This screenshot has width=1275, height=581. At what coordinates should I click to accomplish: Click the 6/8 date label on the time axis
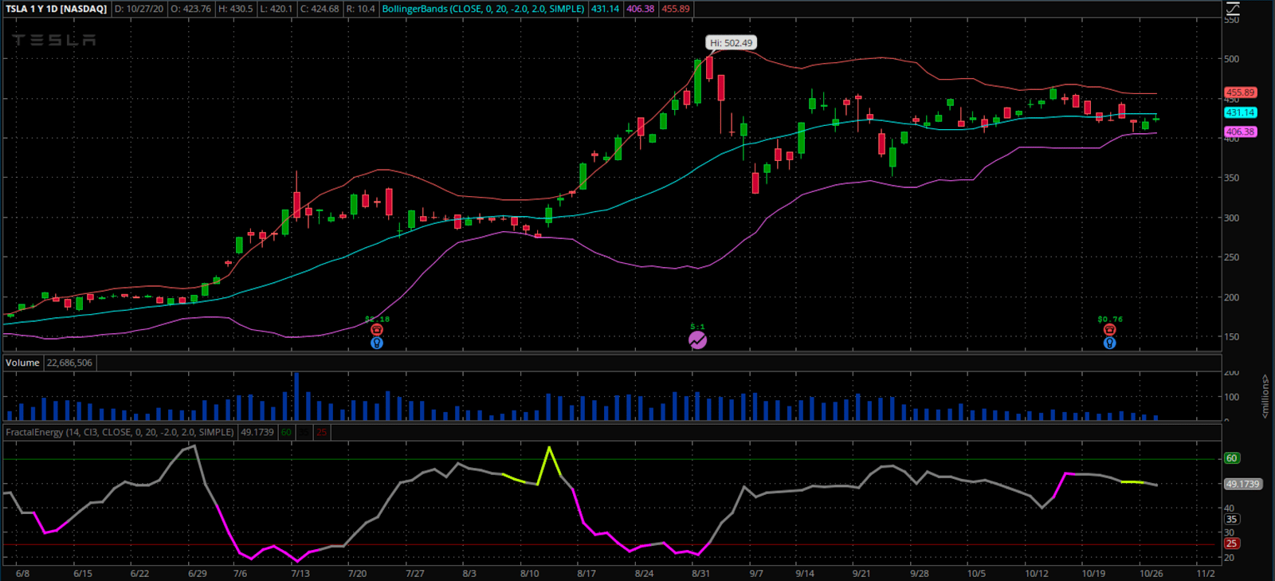(x=22, y=573)
